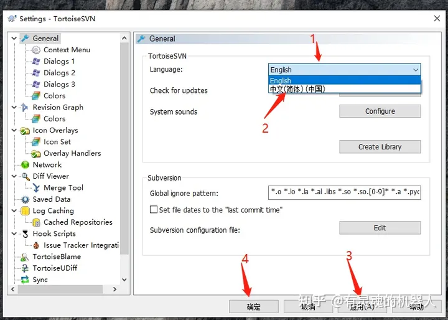This screenshot has height=320, width=448.
Task: Click the Create Library button
Action: coord(380,147)
